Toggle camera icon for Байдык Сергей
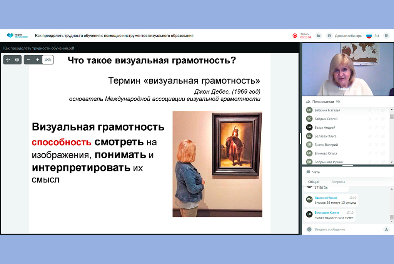Viewport: 394px width, 264px height. point(376,119)
